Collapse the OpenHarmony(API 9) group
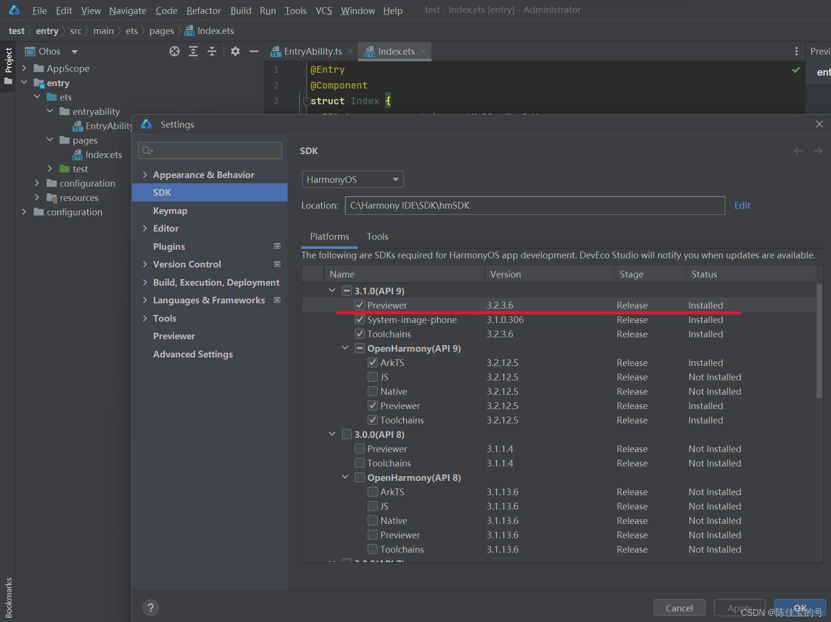831x622 pixels. (345, 348)
